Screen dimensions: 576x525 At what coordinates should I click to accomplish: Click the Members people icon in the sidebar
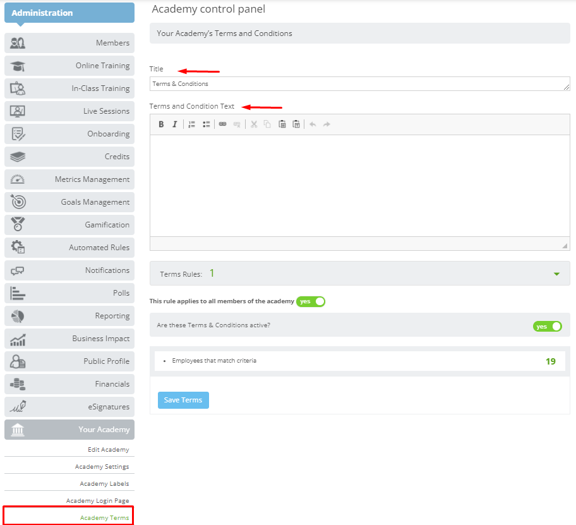click(18, 43)
